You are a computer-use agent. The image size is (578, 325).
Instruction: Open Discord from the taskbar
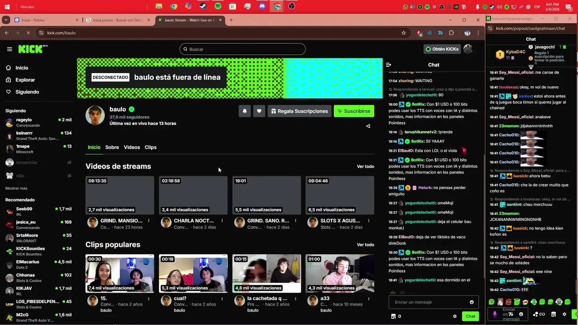click(262, 6)
